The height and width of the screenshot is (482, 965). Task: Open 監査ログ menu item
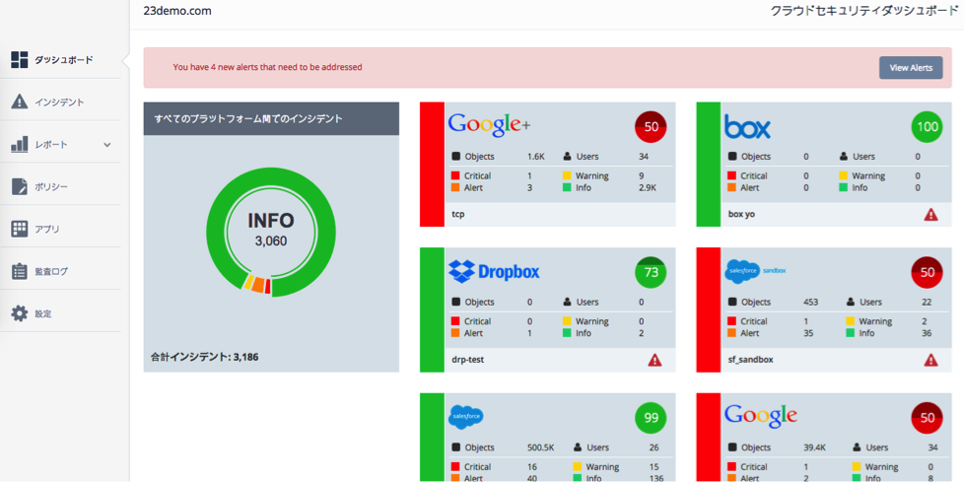(60, 271)
